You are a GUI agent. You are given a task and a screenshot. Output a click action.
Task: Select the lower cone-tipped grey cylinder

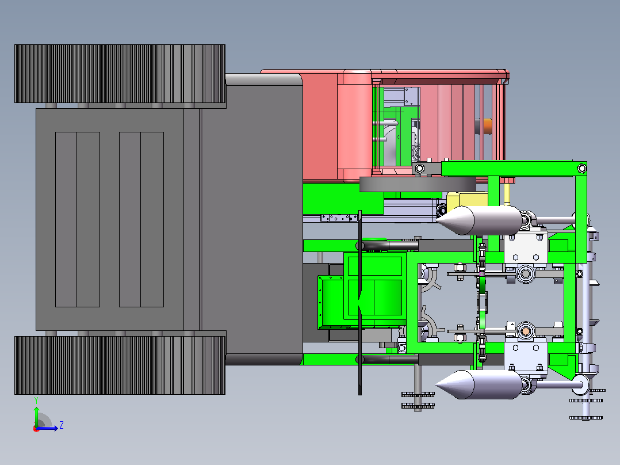(x=479, y=384)
